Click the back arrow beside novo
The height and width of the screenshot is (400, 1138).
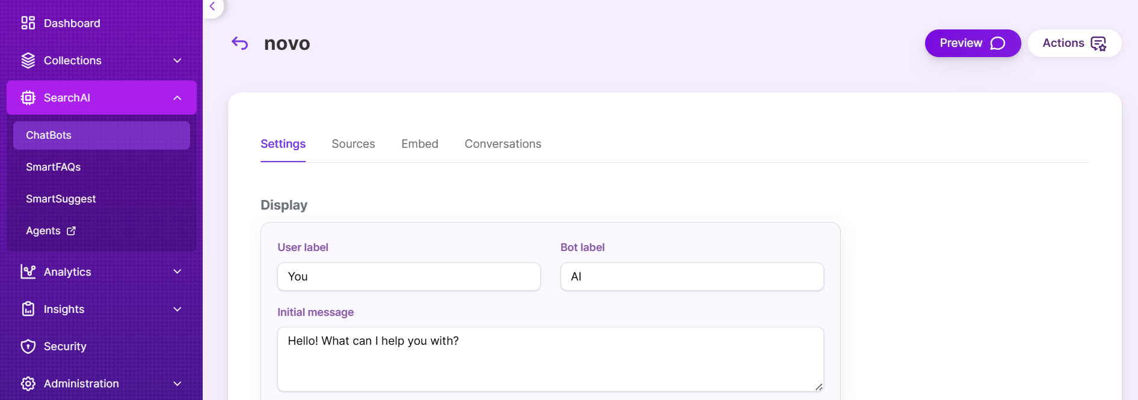(240, 43)
